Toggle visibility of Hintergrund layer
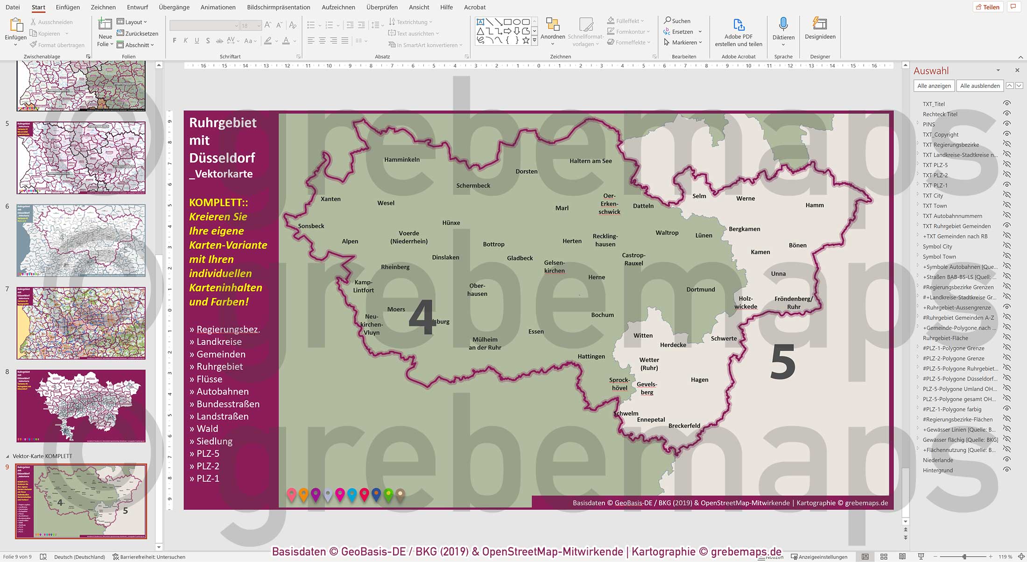The image size is (1027, 562). (x=1007, y=470)
